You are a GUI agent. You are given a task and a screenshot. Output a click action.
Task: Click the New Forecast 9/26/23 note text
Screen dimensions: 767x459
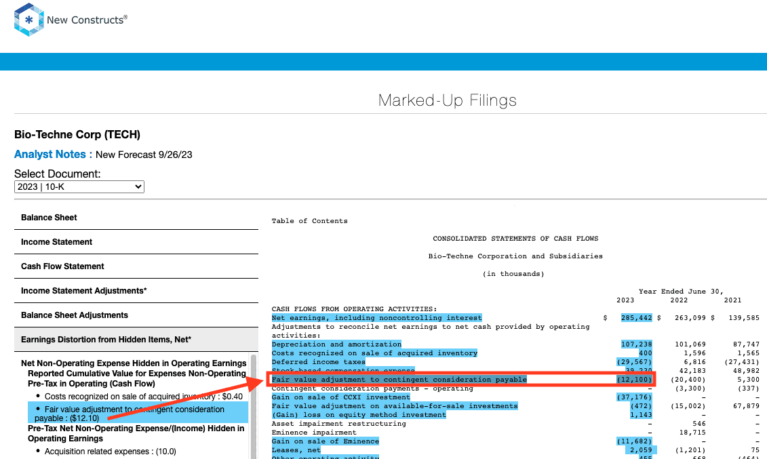[144, 155]
